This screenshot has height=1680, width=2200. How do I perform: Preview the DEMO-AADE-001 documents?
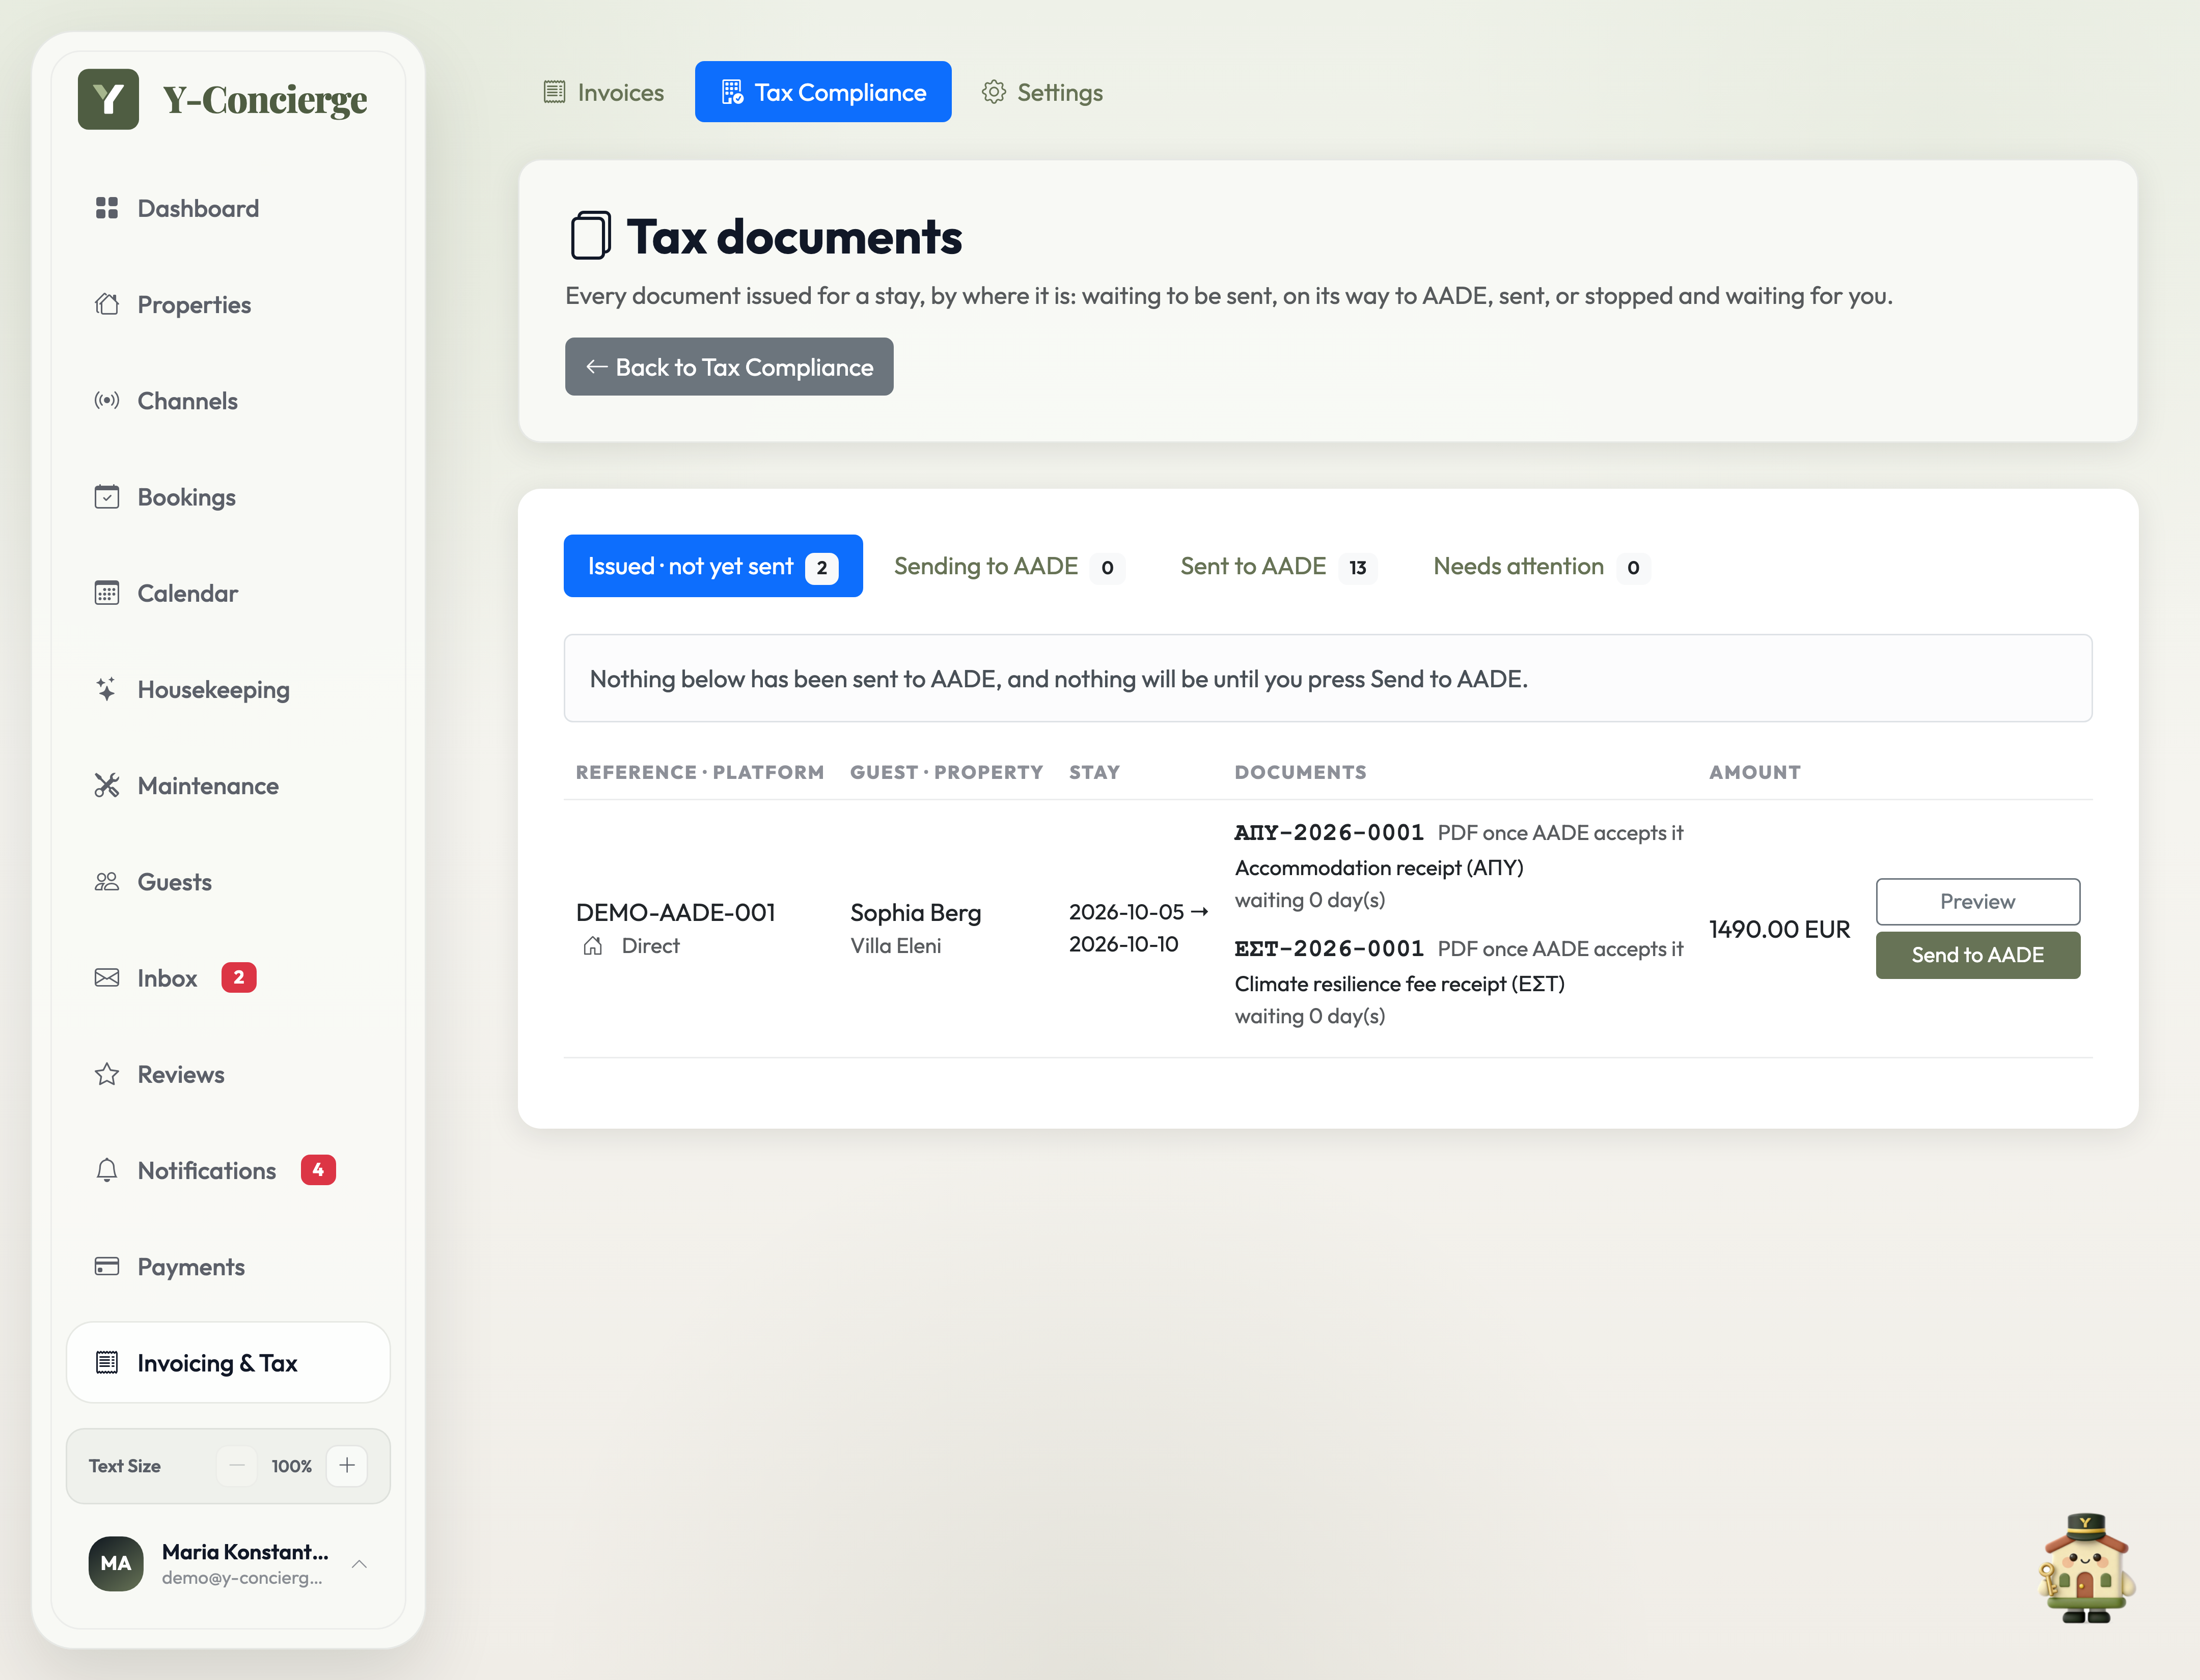click(x=1977, y=901)
